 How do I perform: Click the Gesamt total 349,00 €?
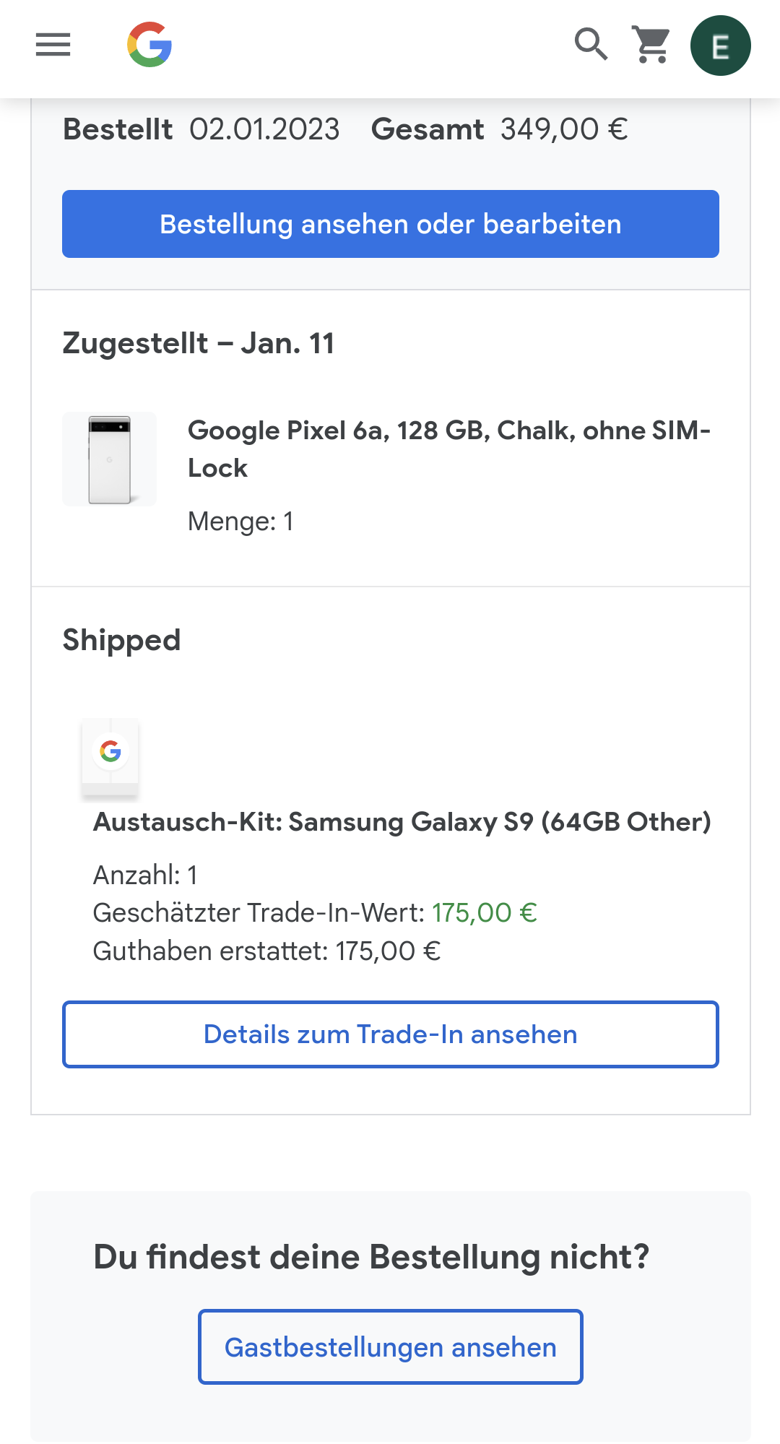(x=563, y=130)
